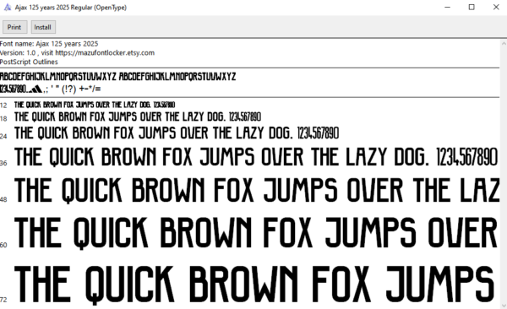Click the size 18 label

(x=3, y=119)
